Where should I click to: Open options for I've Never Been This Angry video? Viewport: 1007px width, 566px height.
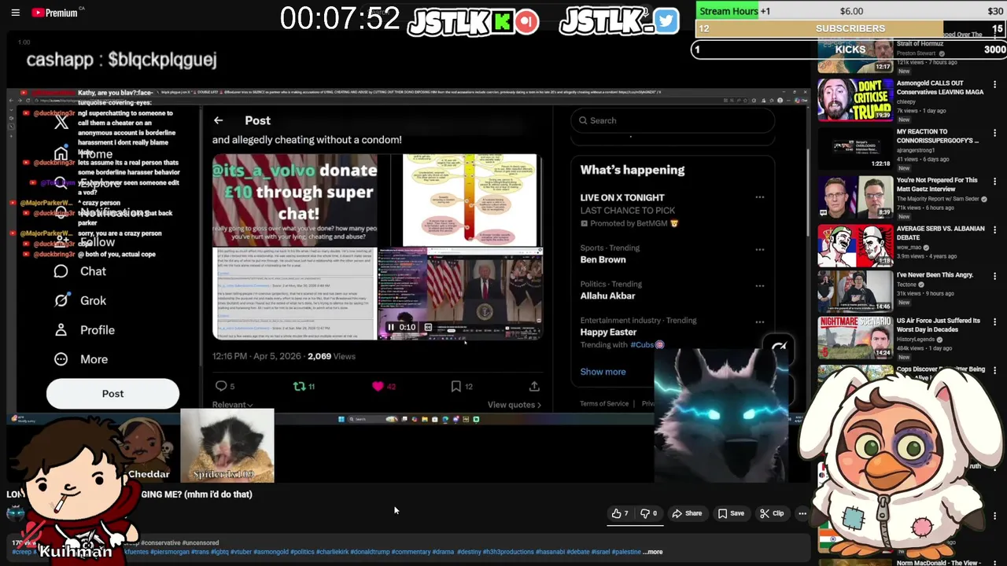[x=994, y=277]
